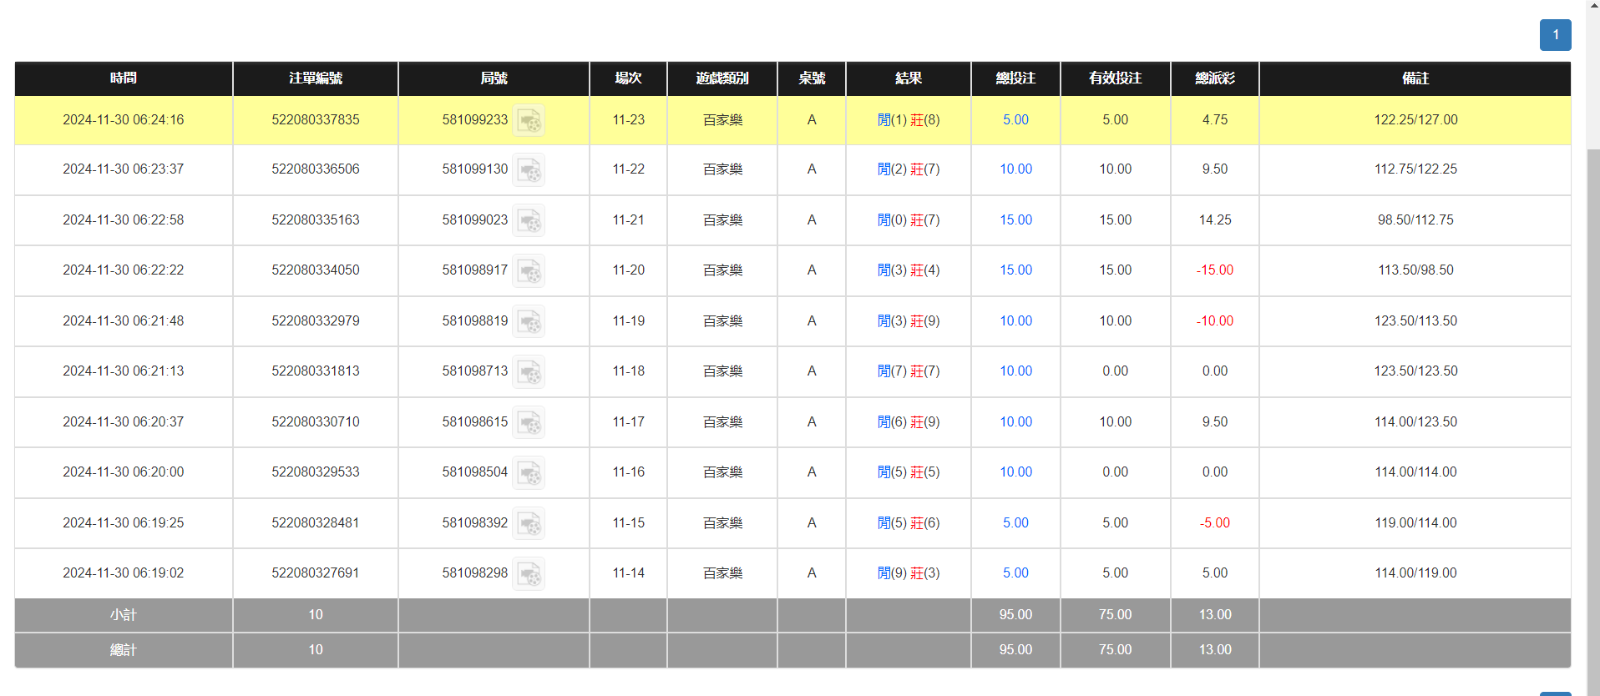Open total bet 10.00 link at 06:23:37
The image size is (1600, 696).
[1015, 169]
